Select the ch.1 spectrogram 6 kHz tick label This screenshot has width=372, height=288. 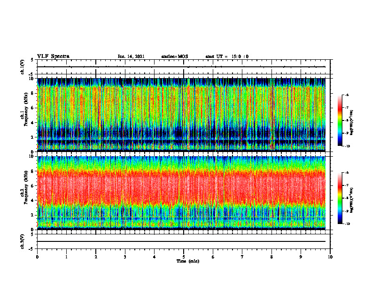(x=33, y=108)
